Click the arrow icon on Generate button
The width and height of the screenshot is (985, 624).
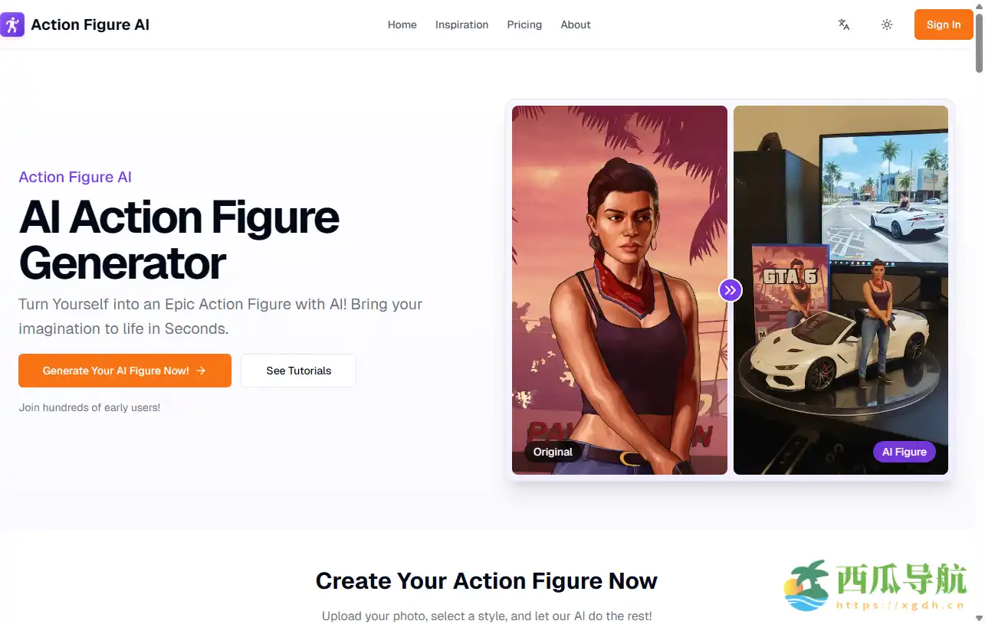point(201,371)
